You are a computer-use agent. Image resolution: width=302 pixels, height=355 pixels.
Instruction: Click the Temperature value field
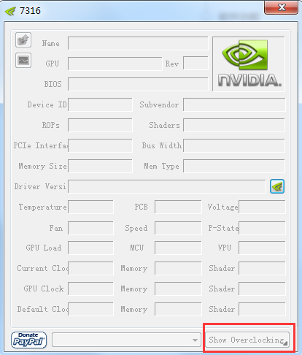click(x=90, y=207)
